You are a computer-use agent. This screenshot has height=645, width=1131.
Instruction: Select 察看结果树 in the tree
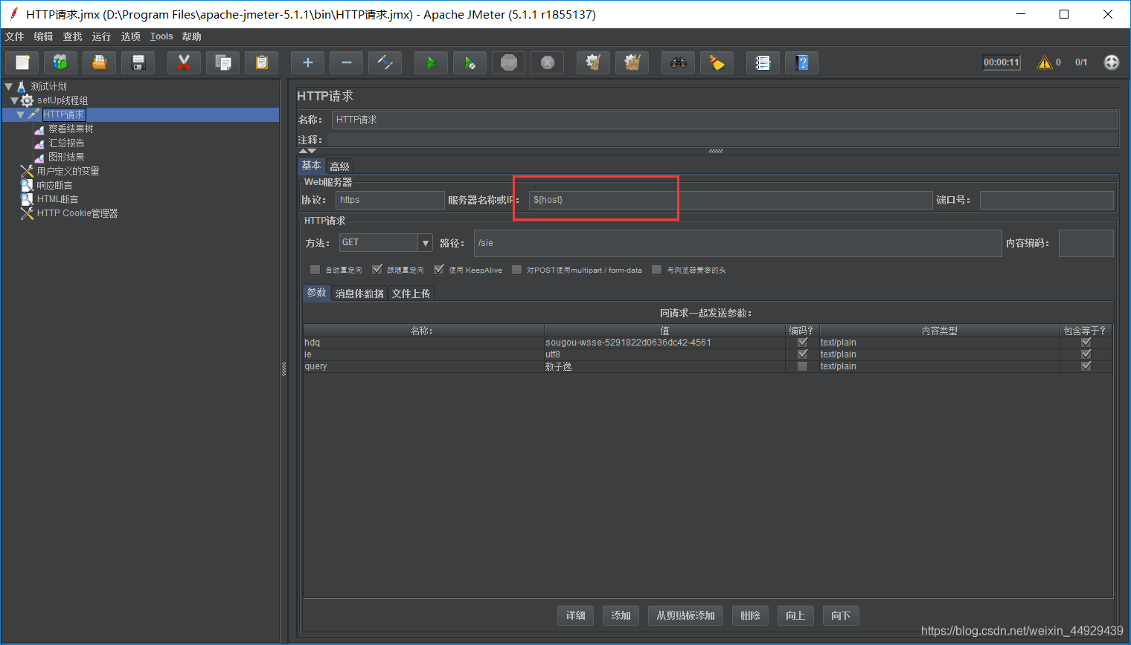[71, 129]
